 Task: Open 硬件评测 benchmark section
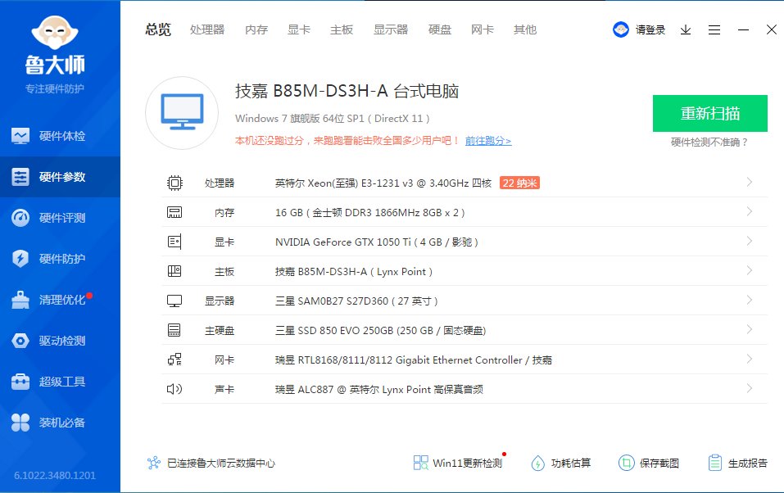[x=60, y=218]
